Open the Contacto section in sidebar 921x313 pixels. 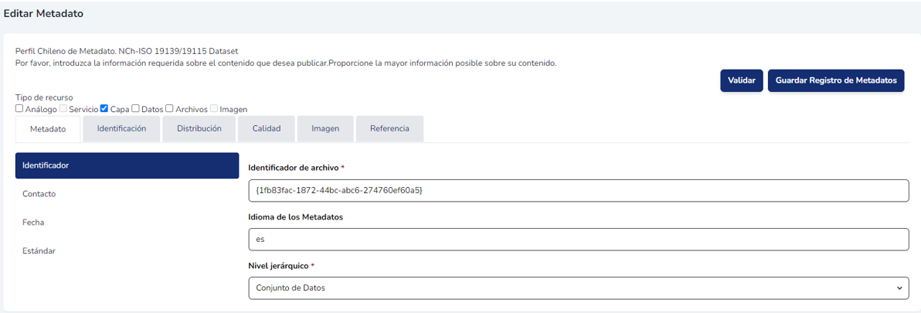coord(39,194)
